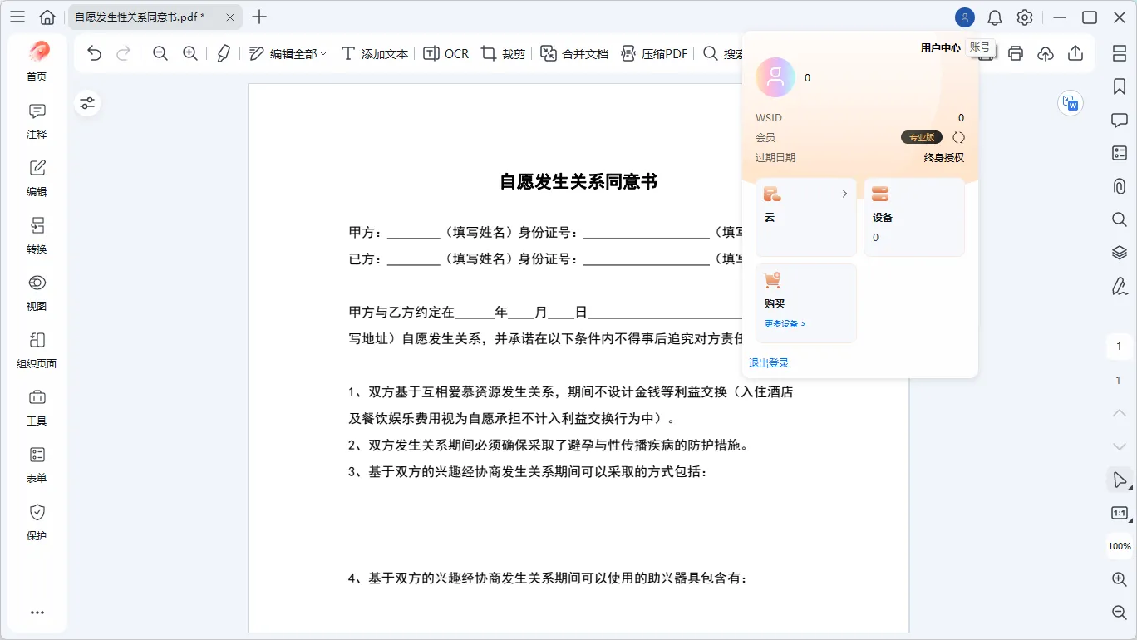The width and height of the screenshot is (1137, 640).
Task: Switch to the 注释 panel
Action: click(x=37, y=121)
